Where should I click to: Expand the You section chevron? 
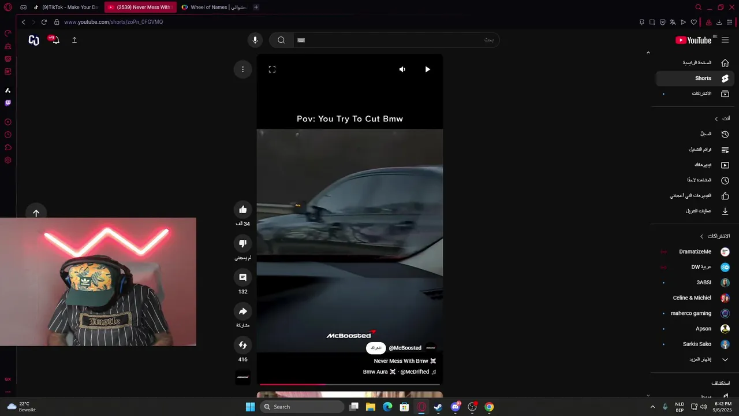tap(716, 119)
